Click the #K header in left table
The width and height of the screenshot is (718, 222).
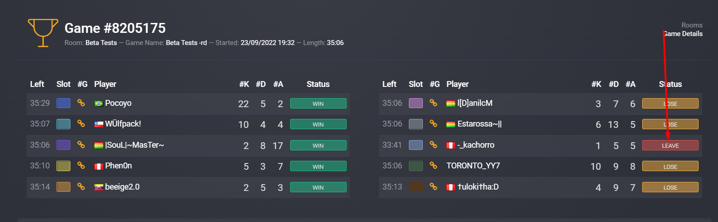pos(244,84)
